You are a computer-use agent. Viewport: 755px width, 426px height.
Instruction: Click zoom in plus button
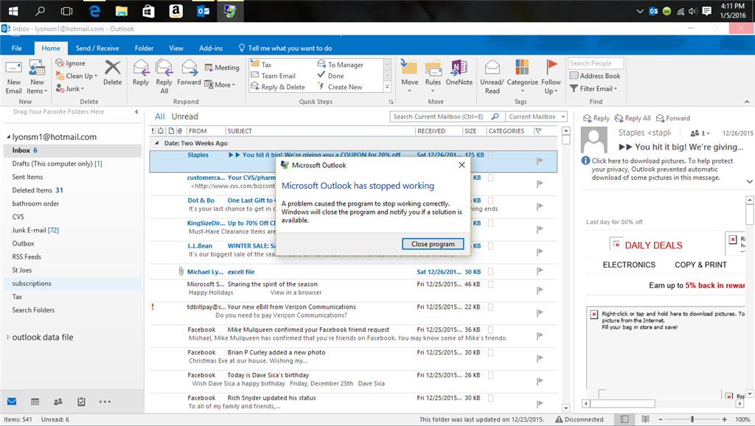725,419
